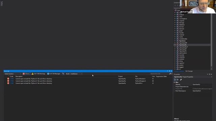Sort errors by the Description column header

coord(19,76)
